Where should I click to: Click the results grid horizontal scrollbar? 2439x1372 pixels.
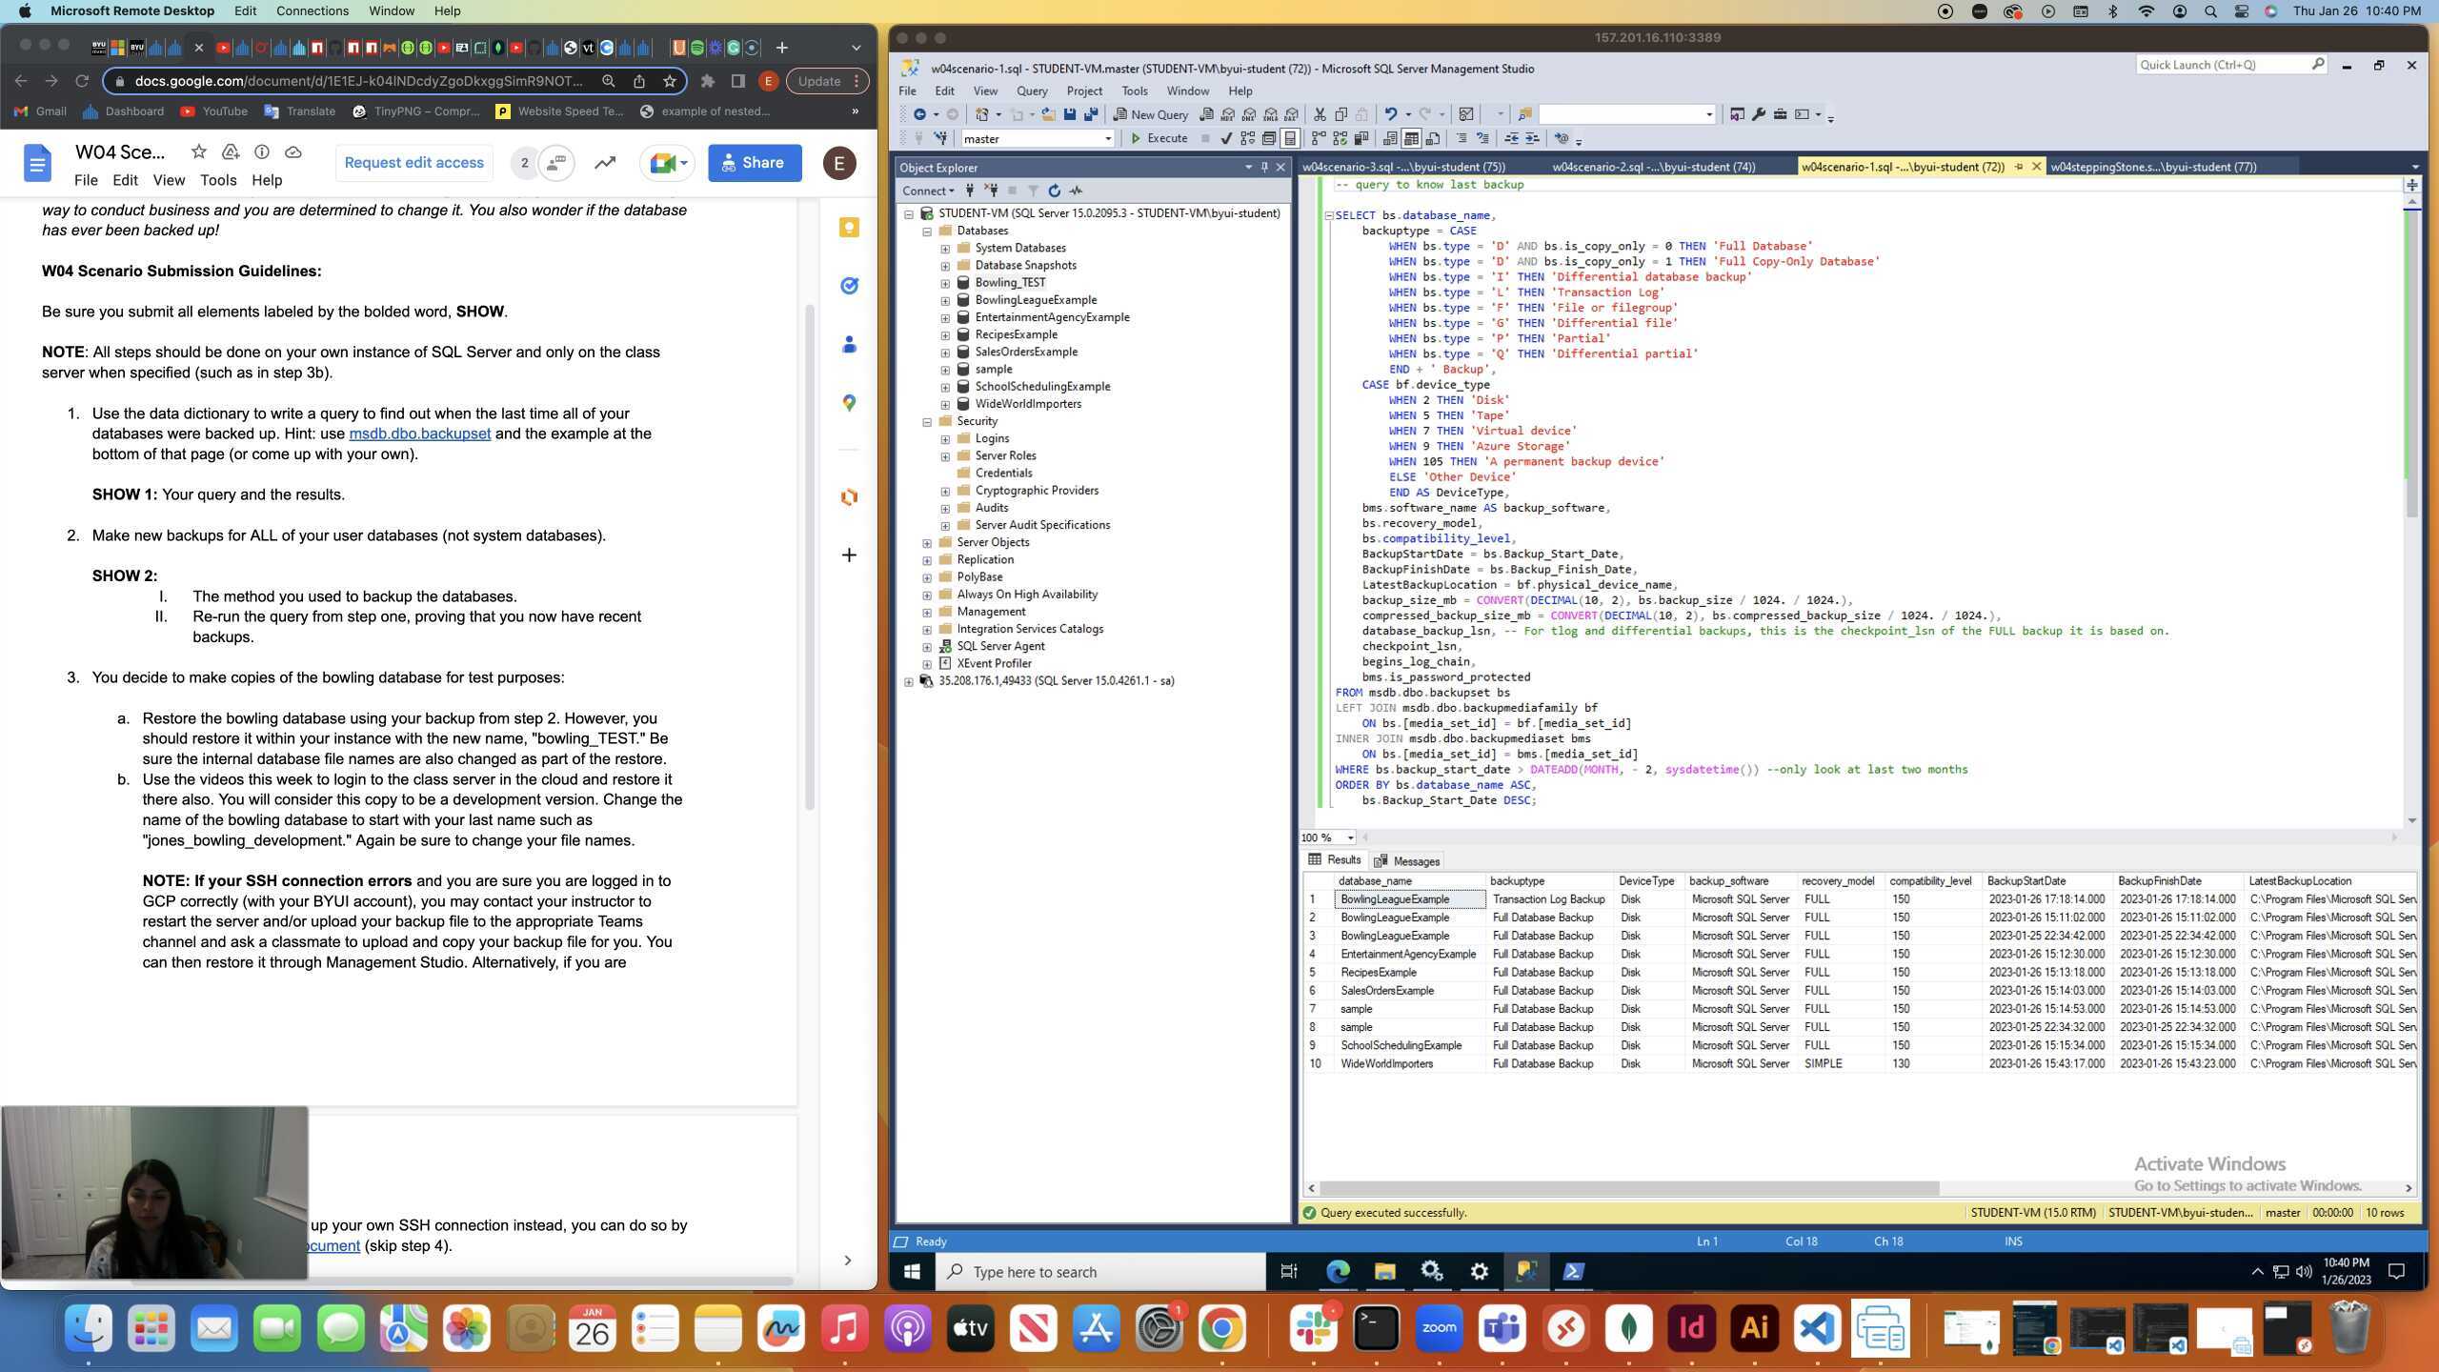(x=1629, y=1188)
